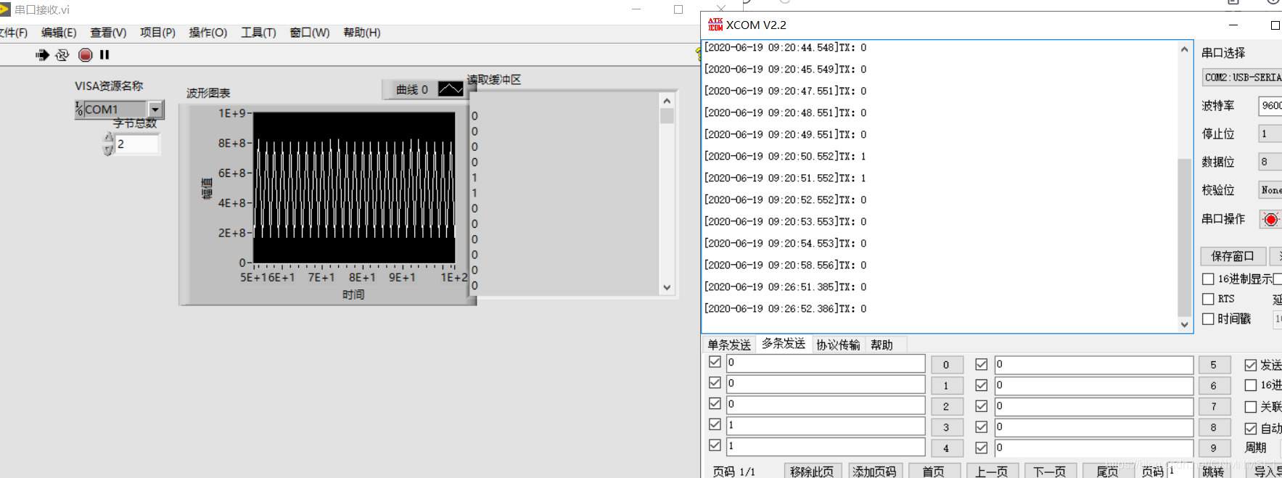
Task: Click the byte count stepper arrows
Action: click(108, 144)
